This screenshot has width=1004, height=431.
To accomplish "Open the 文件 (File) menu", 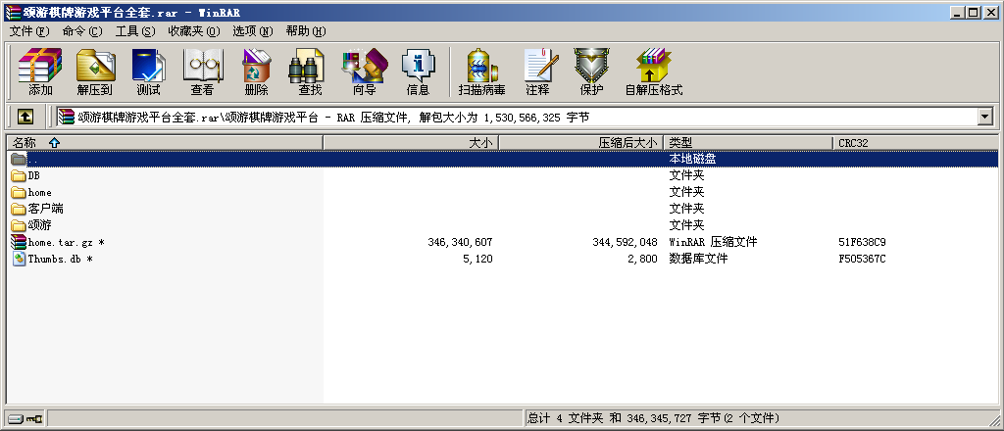I will [x=28, y=31].
